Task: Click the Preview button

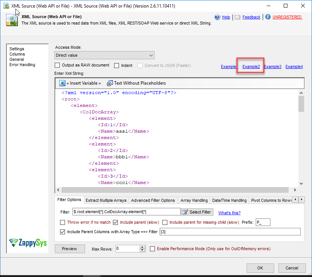Action: tap(70, 249)
